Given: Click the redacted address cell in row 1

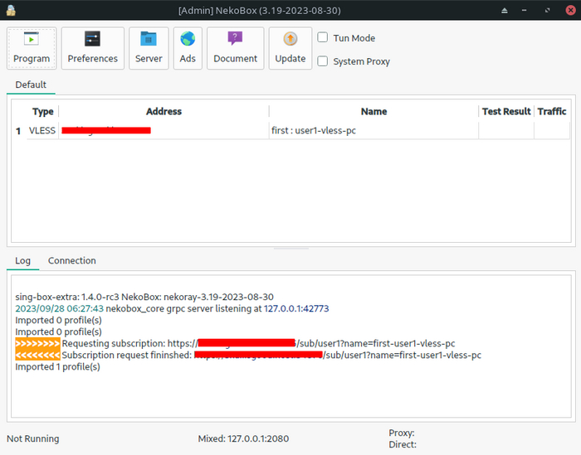Looking at the screenshot, I should (x=164, y=131).
